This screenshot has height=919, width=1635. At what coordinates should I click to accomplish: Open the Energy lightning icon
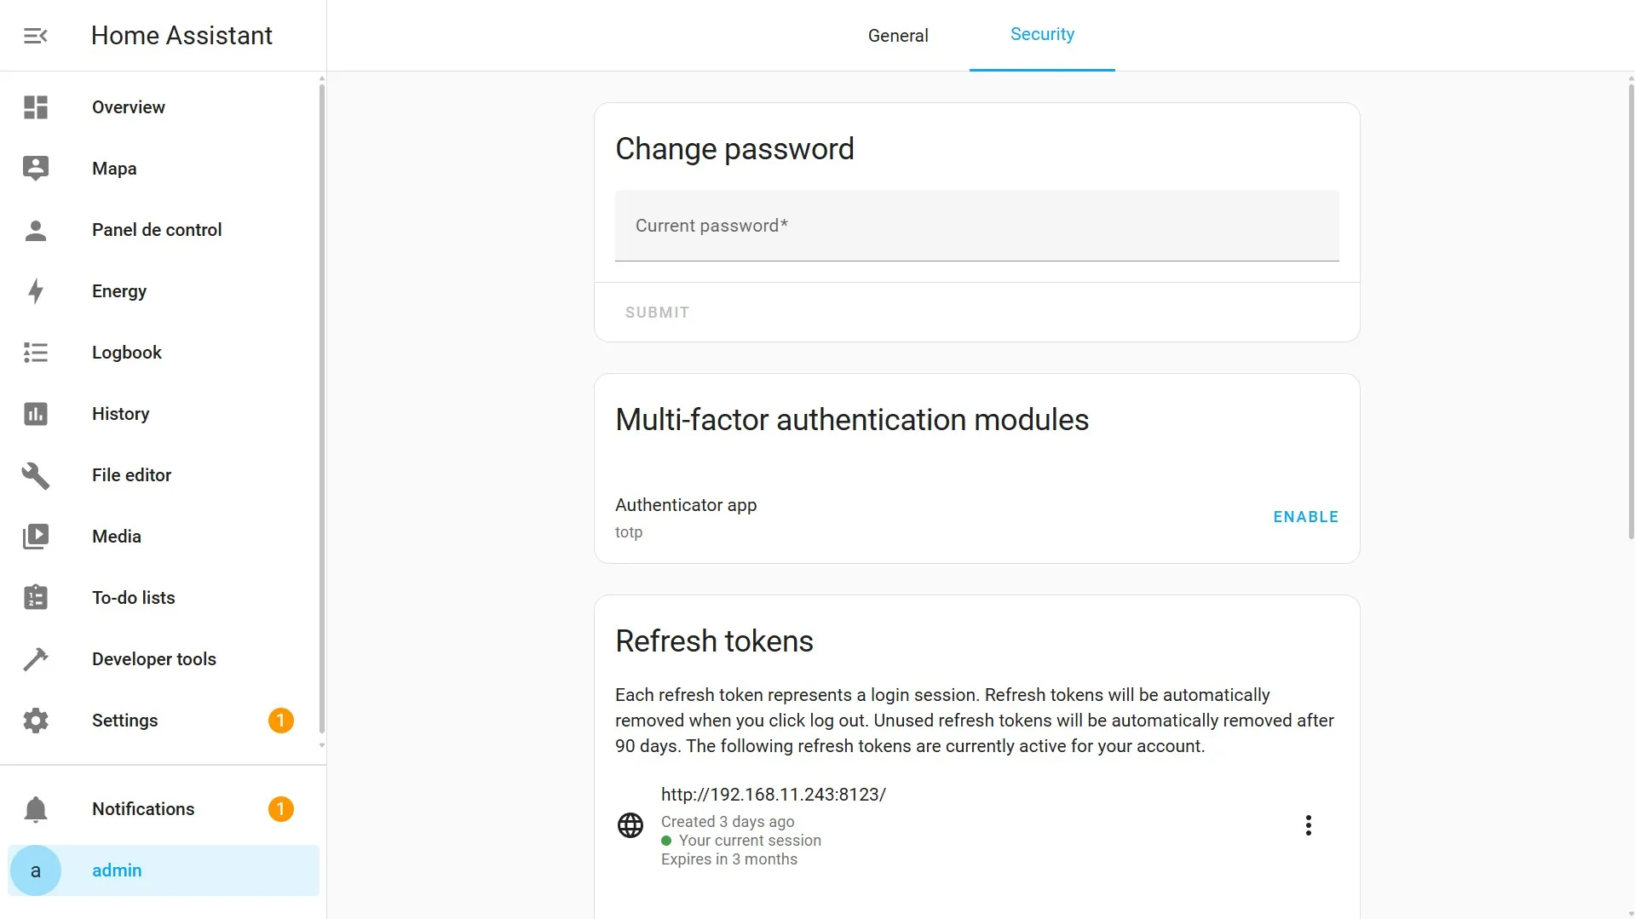(x=36, y=291)
